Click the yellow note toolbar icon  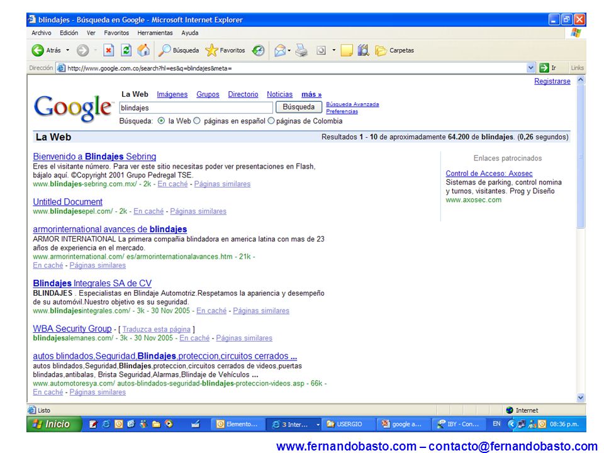(x=347, y=50)
